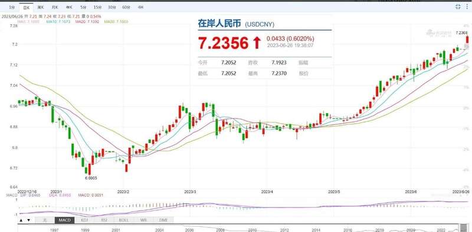Choose the WR indicator

[x=143, y=220]
